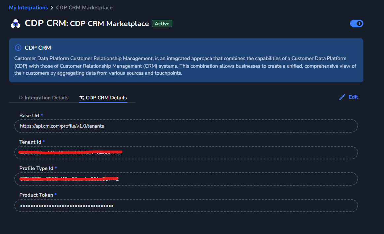This screenshot has height=234, width=384.
Task: Focus the Profile Type Id field
Action: point(186,179)
